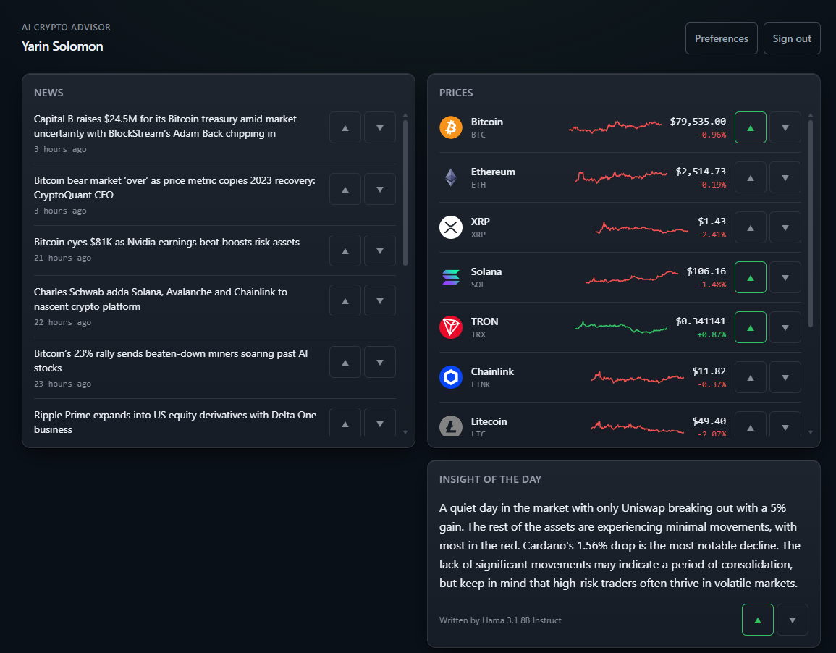Upvote the Capital B raises $24.5M news item
836x653 pixels.
click(345, 127)
